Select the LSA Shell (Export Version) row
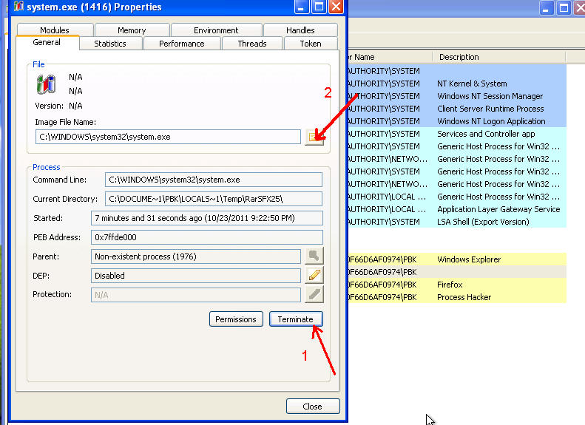Viewport: 585px width, 425px height. pos(457,222)
